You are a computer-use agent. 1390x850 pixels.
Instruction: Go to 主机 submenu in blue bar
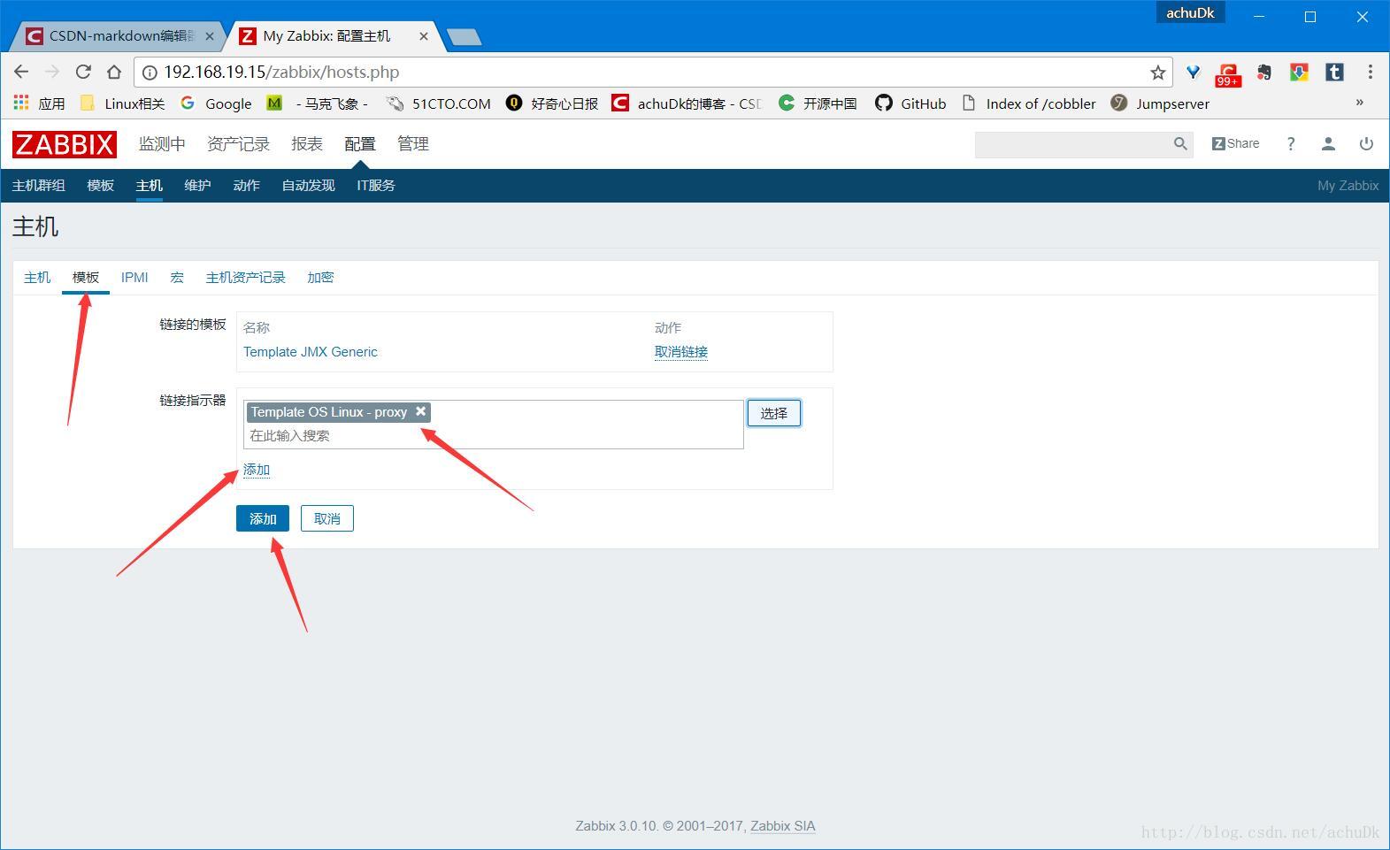(x=150, y=186)
